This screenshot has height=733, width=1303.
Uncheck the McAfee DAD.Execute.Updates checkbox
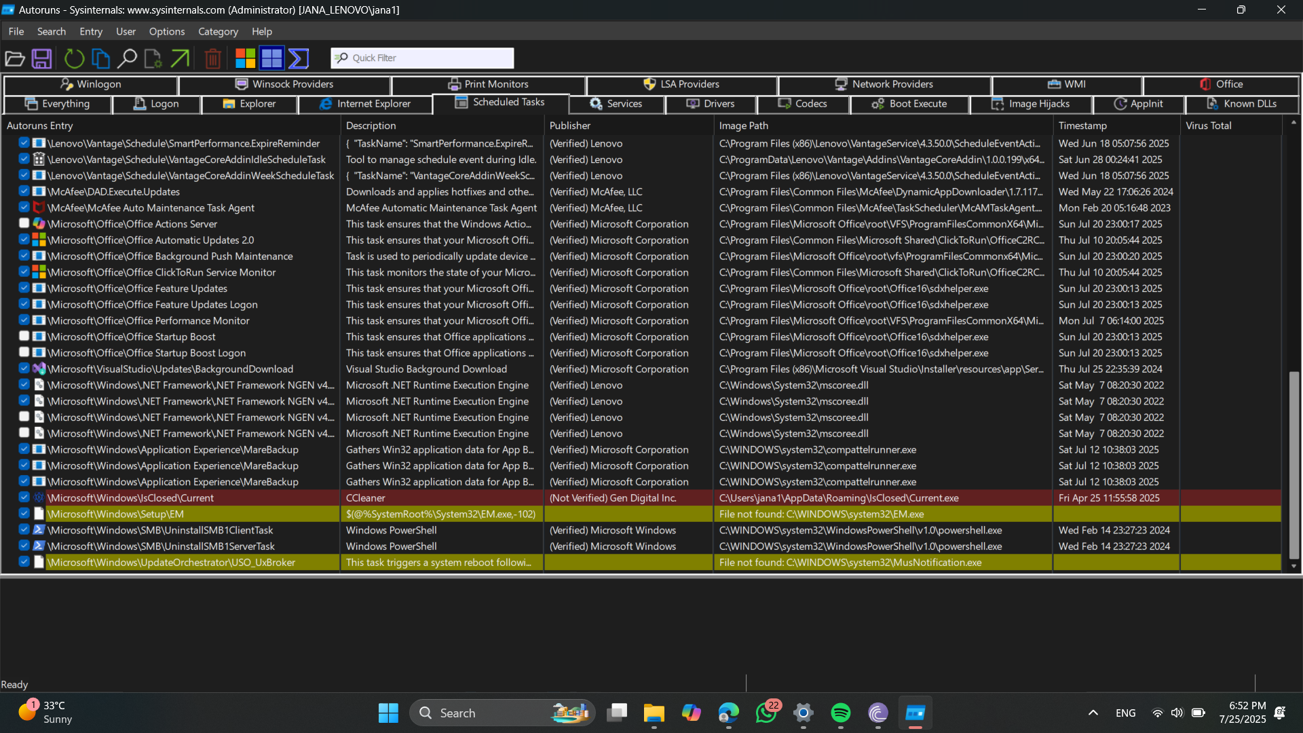click(x=24, y=191)
